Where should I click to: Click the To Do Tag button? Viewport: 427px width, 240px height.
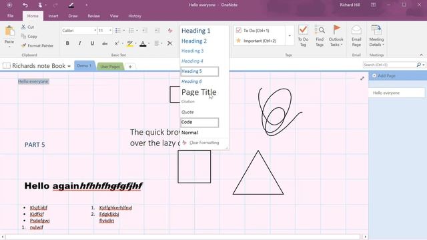[303, 36]
